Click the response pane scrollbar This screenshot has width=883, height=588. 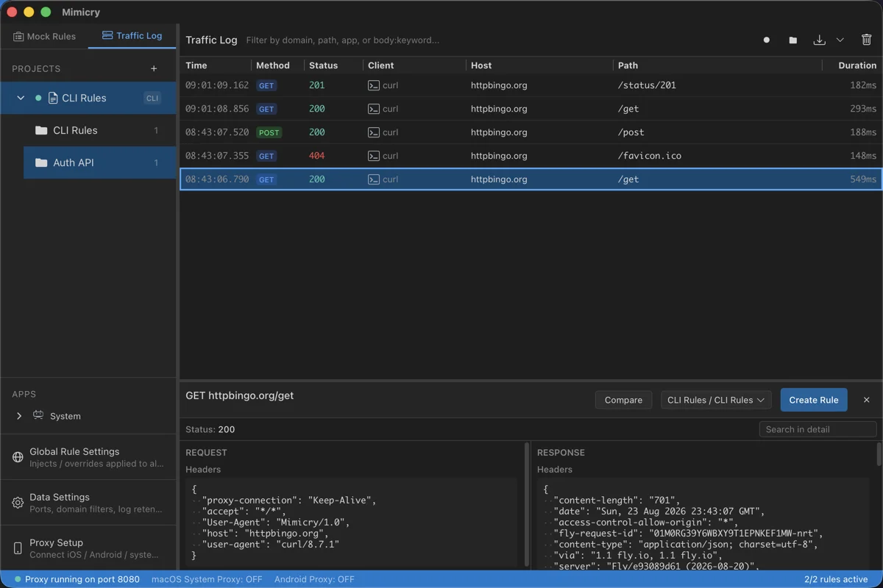[879, 454]
